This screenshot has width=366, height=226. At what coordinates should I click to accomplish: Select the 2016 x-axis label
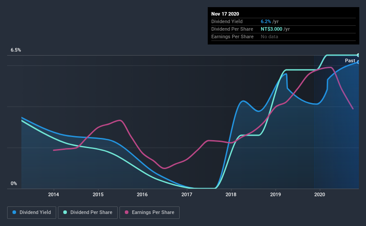click(x=142, y=194)
